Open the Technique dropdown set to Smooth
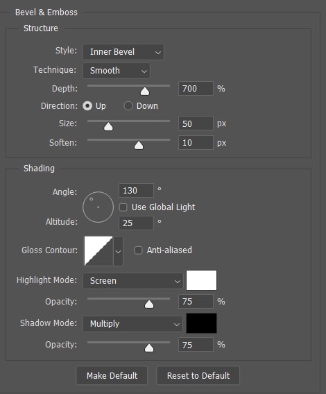326x394 pixels. point(117,71)
